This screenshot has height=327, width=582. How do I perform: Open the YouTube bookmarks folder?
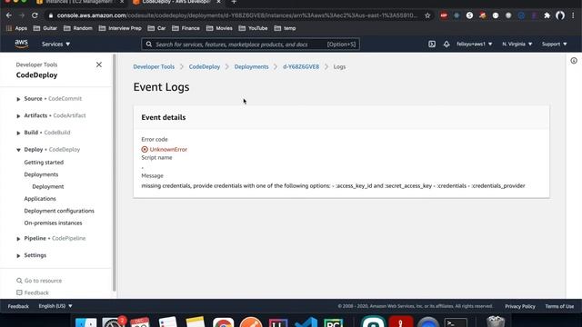(253, 28)
